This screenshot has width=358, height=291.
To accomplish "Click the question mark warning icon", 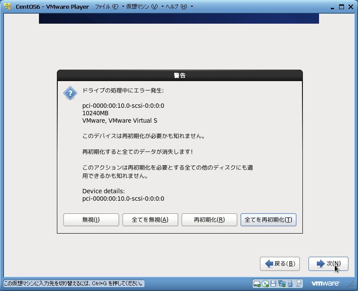I will point(70,93).
